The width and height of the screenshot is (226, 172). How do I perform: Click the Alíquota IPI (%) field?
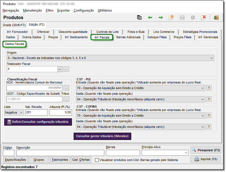[61, 112]
